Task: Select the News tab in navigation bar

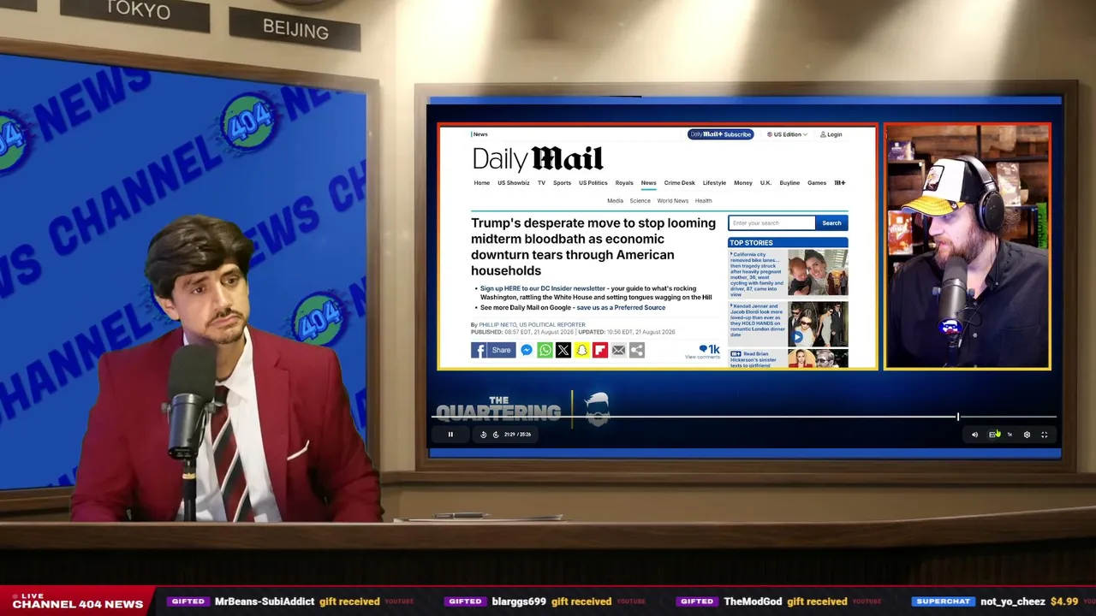Action: 648,182
